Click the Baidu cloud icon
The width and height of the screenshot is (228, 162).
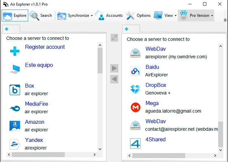point(135,71)
